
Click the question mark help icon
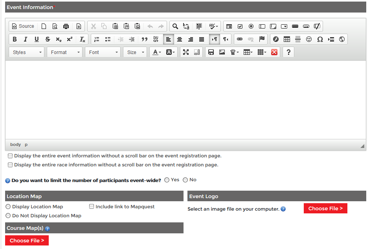288,52
